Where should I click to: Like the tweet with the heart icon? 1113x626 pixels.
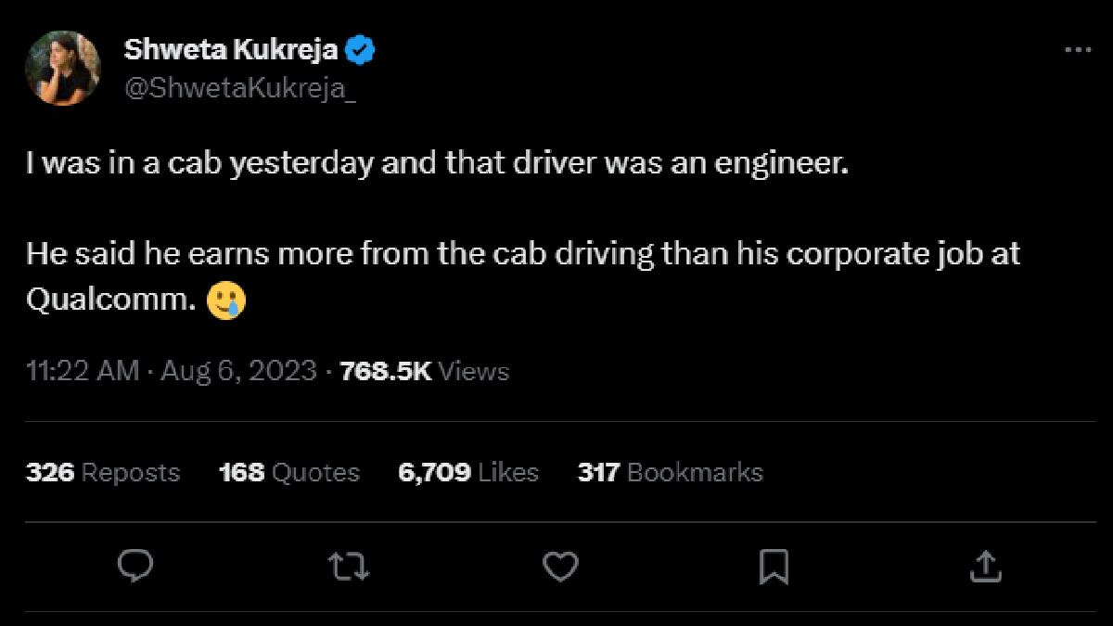tap(560, 566)
